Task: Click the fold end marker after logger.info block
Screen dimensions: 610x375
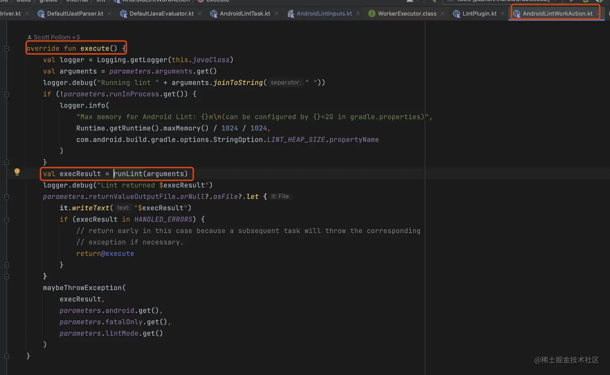Action: 7,162
